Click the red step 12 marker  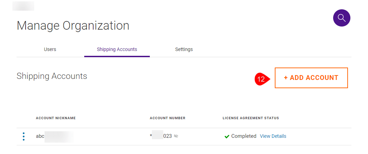(x=261, y=79)
